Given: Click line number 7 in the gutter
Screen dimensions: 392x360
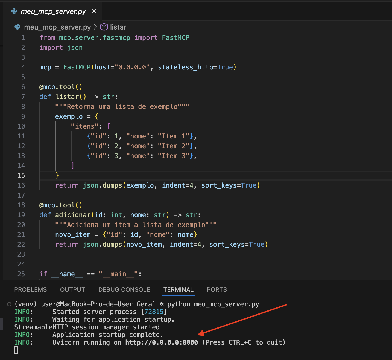Looking at the screenshot, I should (23, 97).
